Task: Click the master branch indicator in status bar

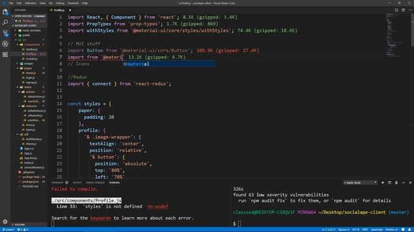Action: (8, 229)
